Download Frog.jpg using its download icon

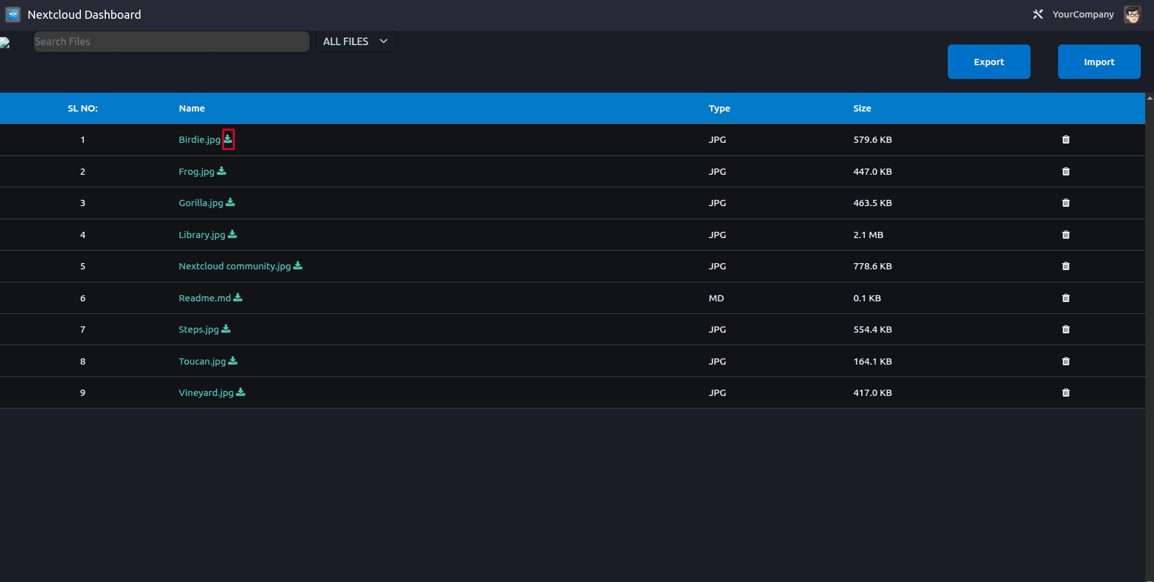221,171
